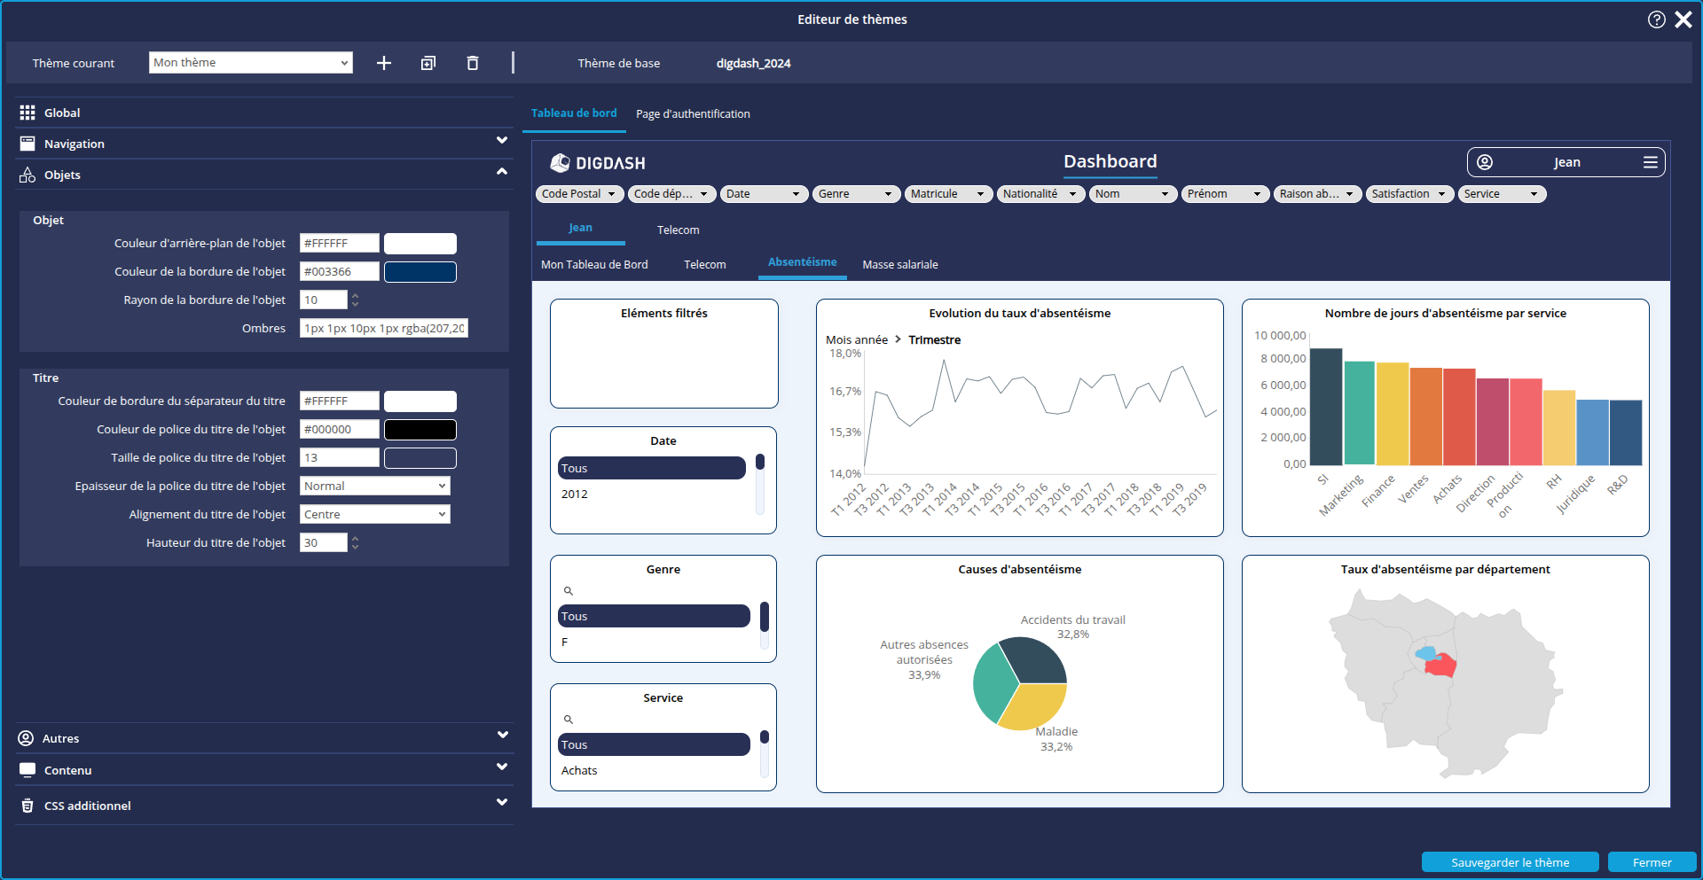Click the Ombres input field
The height and width of the screenshot is (880, 1703).
coord(383,329)
